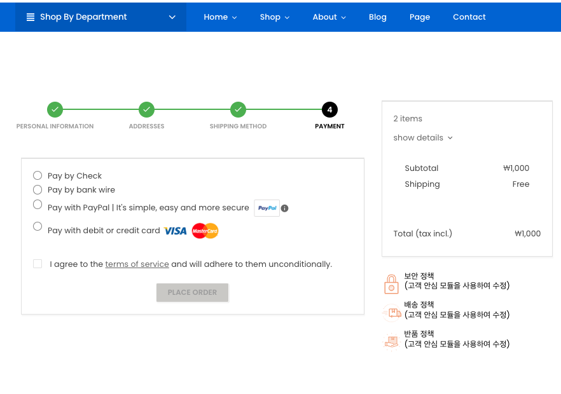The image size is (561, 394).
Task: Click the 보안 정책 policy text
Action: click(x=419, y=276)
